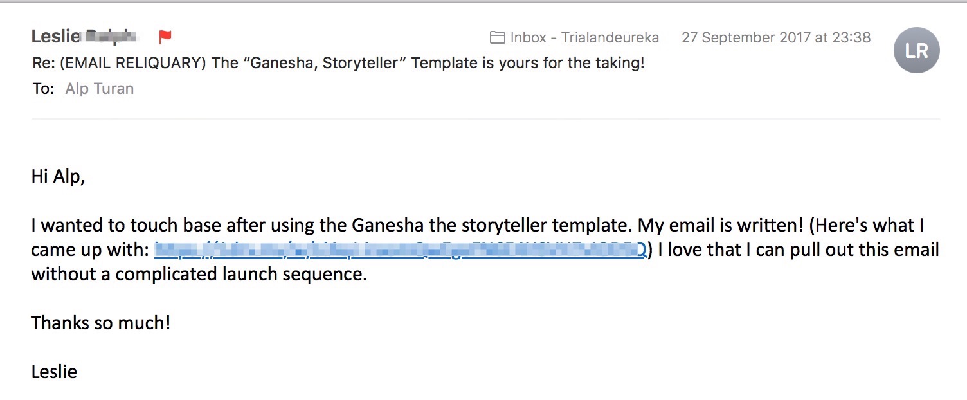
Task: Click the red flag icon
Action: pyautogui.click(x=165, y=37)
